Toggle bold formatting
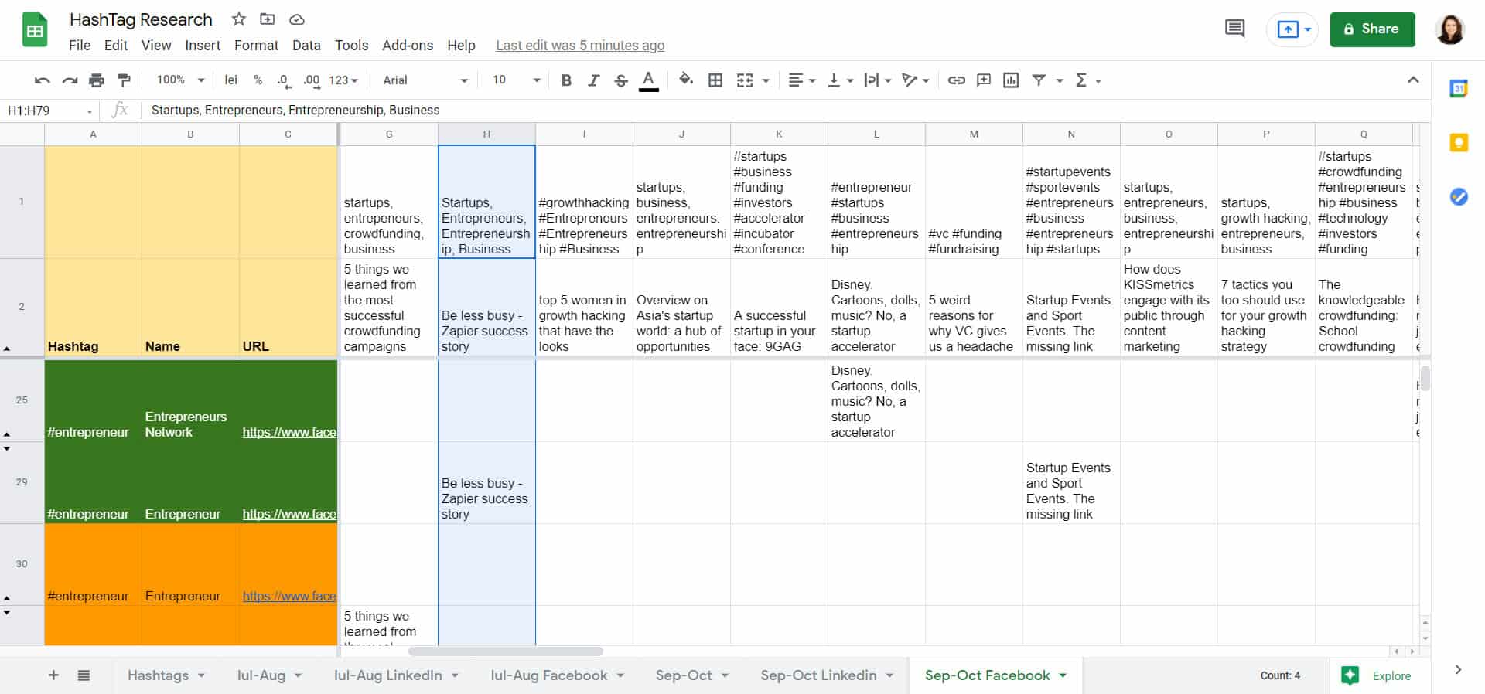Image resolution: width=1485 pixels, height=694 pixels. coord(566,80)
